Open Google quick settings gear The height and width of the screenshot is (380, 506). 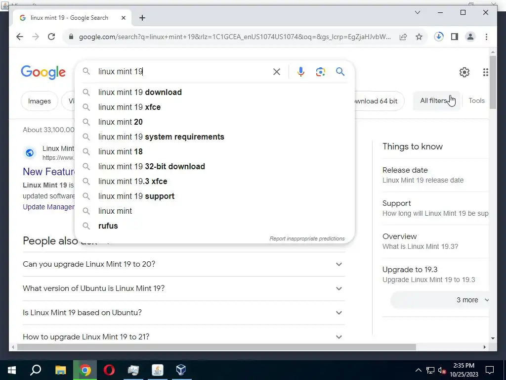[x=464, y=72]
